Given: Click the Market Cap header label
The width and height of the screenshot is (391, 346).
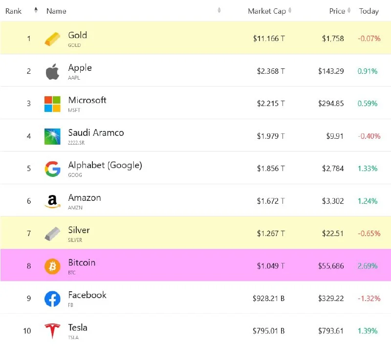Looking at the screenshot, I should point(266,11).
